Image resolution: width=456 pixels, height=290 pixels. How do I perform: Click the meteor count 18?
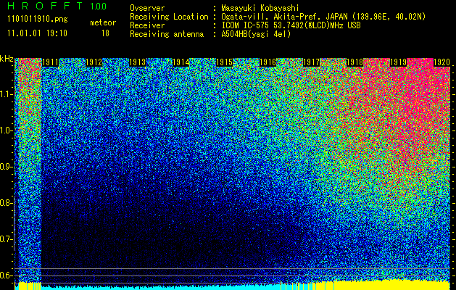pyautogui.click(x=105, y=33)
